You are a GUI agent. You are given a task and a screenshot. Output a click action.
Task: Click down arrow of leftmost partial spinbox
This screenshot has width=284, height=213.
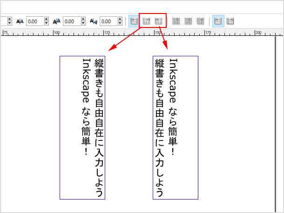click(x=10, y=24)
